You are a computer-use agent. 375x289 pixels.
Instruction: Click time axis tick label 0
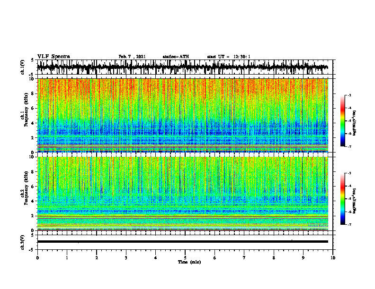37,258
